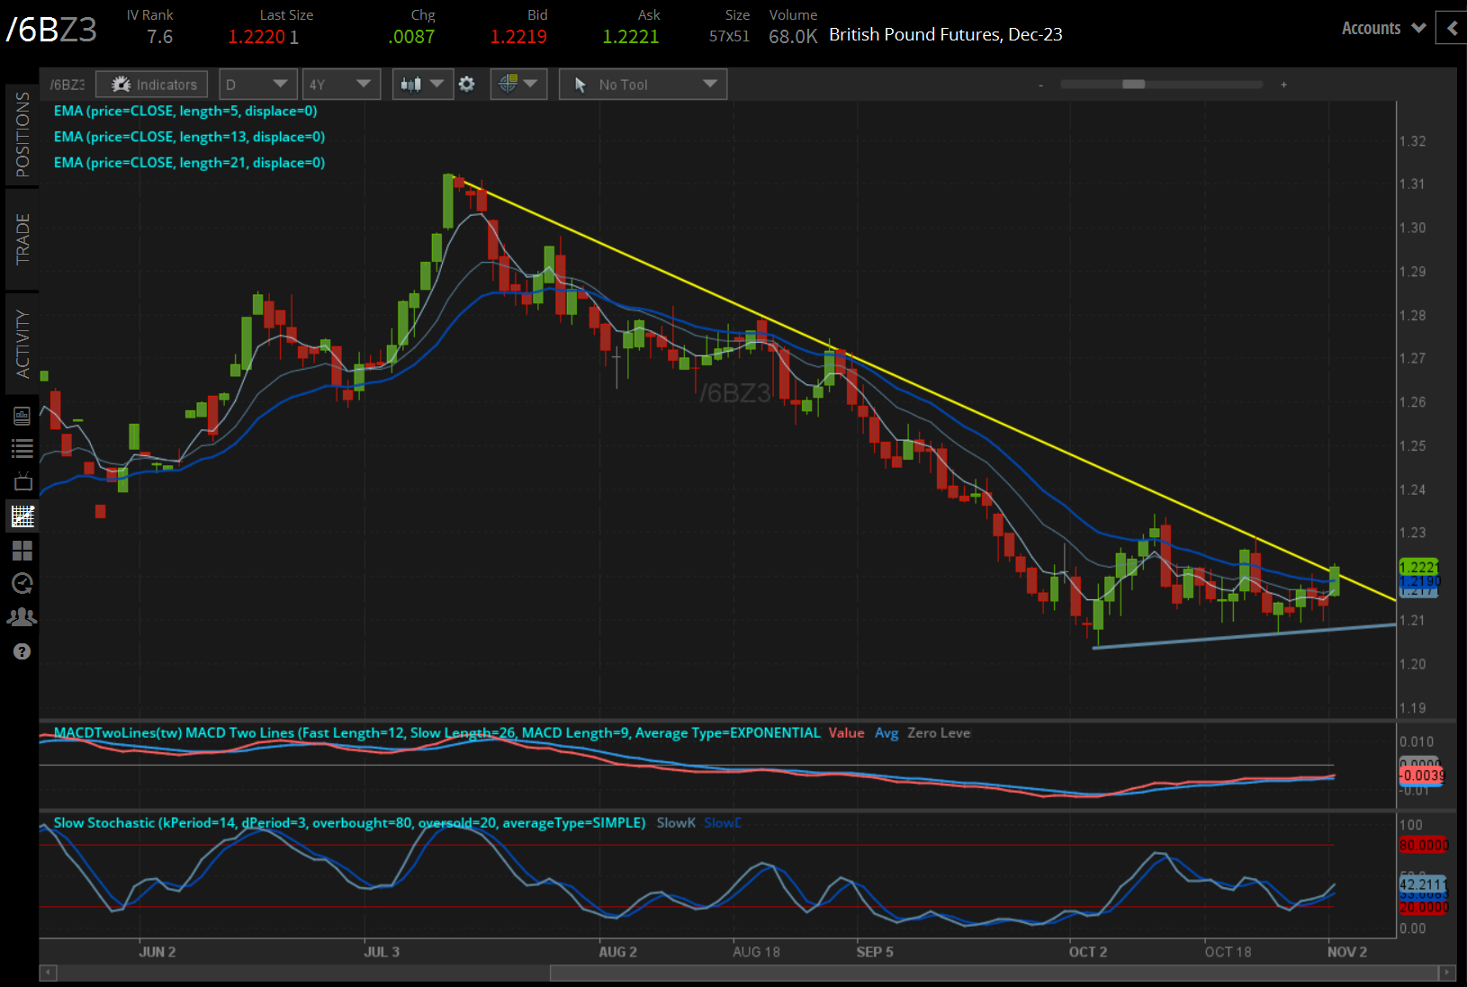The width and height of the screenshot is (1467, 987).
Task: Open the candlestick chart style dropdown
Action: [423, 85]
